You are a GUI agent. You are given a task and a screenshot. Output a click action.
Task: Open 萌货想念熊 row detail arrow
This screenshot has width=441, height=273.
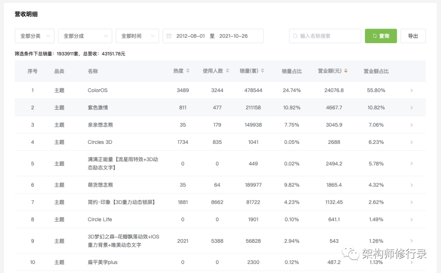[412, 185]
